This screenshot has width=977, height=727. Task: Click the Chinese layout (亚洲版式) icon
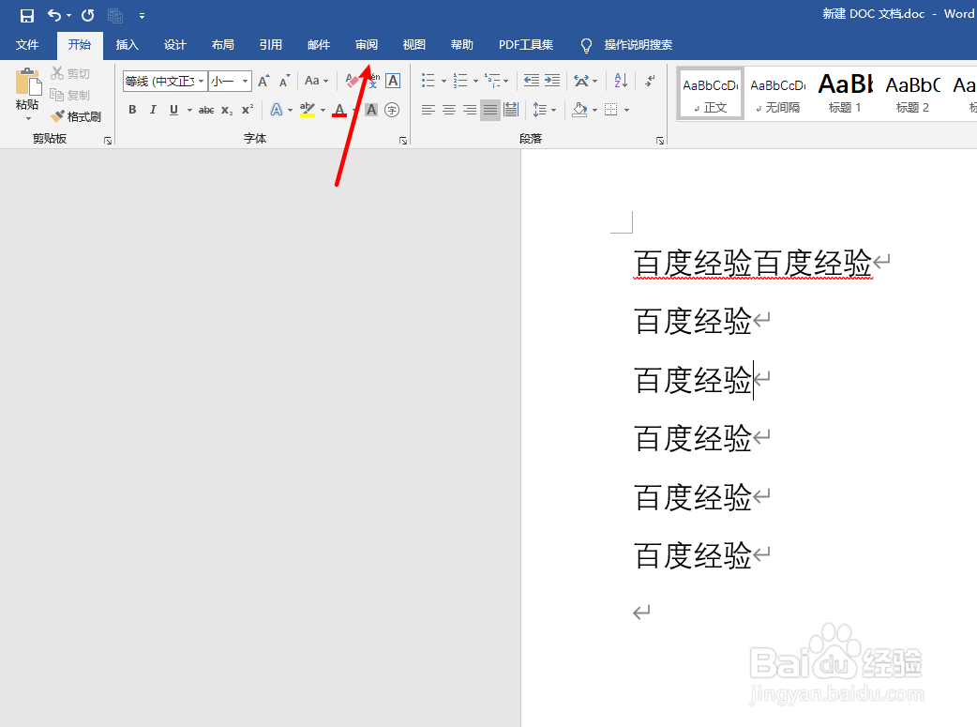(x=581, y=81)
